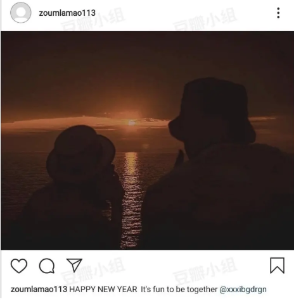Click the HAPPY NEW YEAR caption text
Viewport: 294px width, 301px height.
[103, 289]
